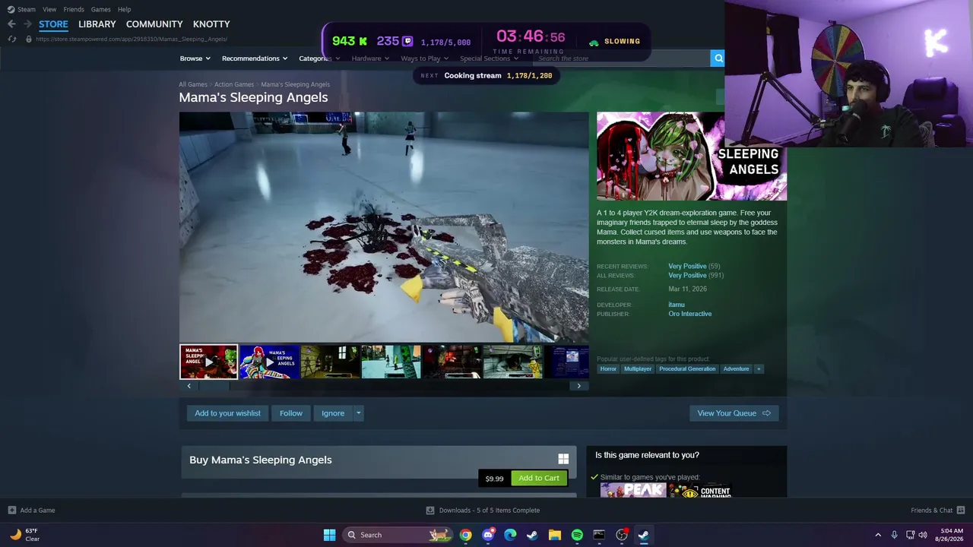Click the Steam logo menu in the title bar
This screenshot has height=547, width=973.
(21, 9)
